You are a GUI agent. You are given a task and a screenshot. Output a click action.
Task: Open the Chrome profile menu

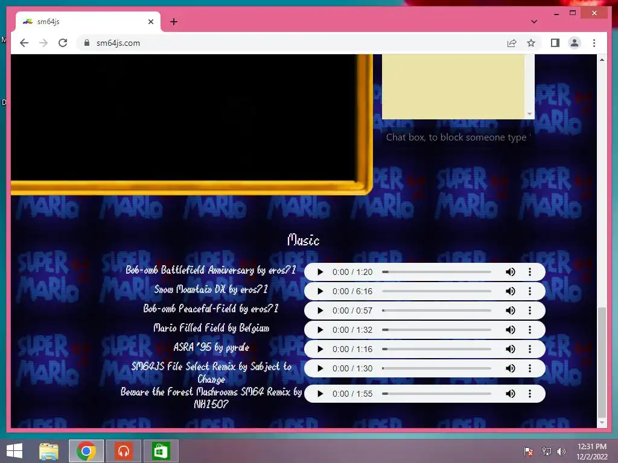pyautogui.click(x=575, y=43)
